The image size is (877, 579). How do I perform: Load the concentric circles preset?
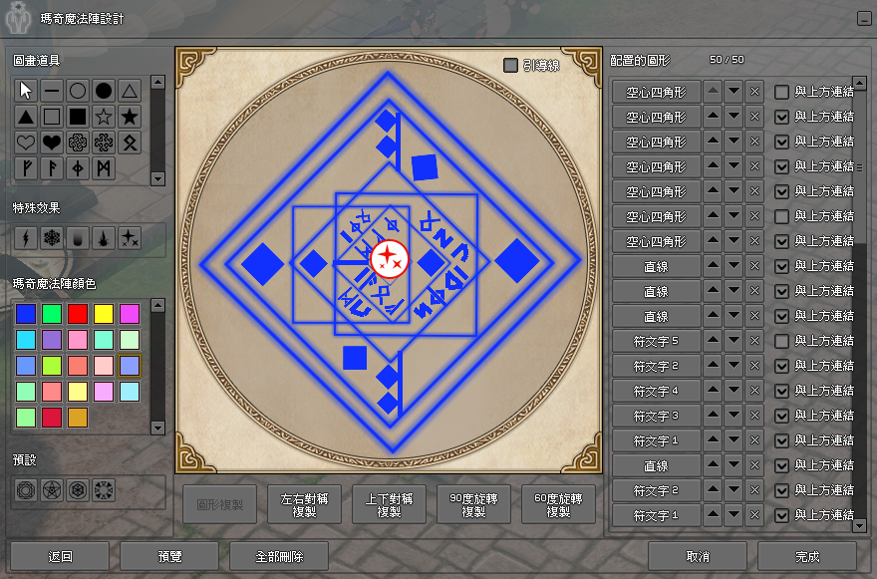[x=26, y=490]
